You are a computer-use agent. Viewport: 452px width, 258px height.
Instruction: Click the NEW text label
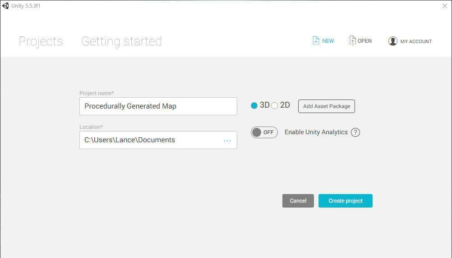(328, 41)
